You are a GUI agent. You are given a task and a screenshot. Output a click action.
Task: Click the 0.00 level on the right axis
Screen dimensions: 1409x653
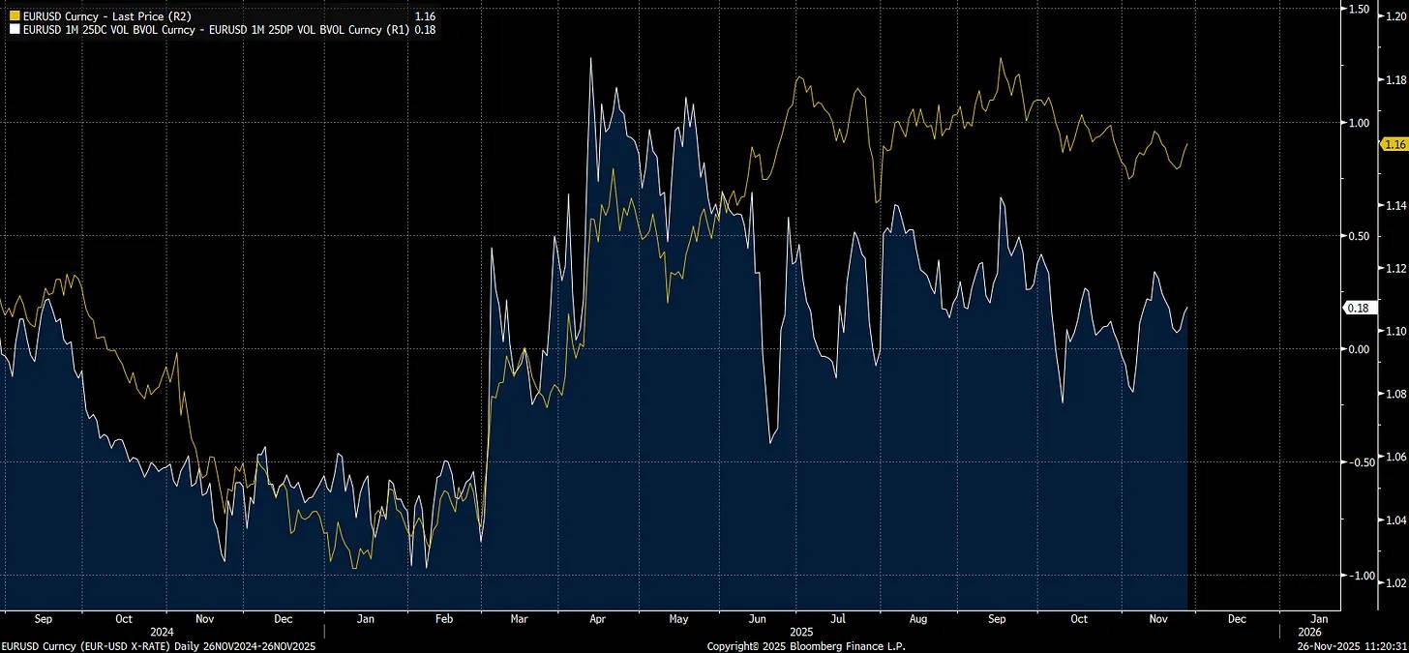tap(1359, 348)
